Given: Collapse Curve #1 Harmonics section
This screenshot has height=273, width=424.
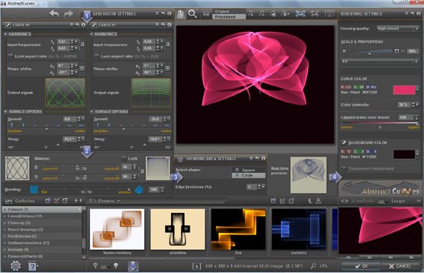Looking at the screenshot, I should (x=5, y=34).
